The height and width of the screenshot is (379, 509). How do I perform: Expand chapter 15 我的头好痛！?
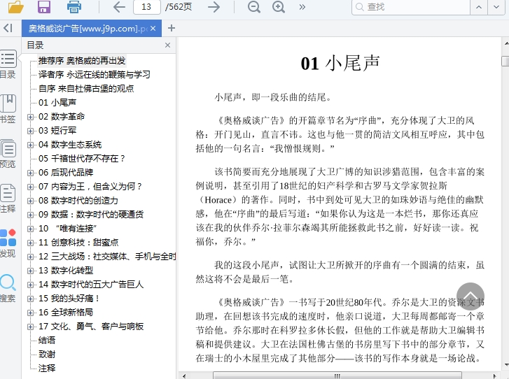click(x=30, y=299)
